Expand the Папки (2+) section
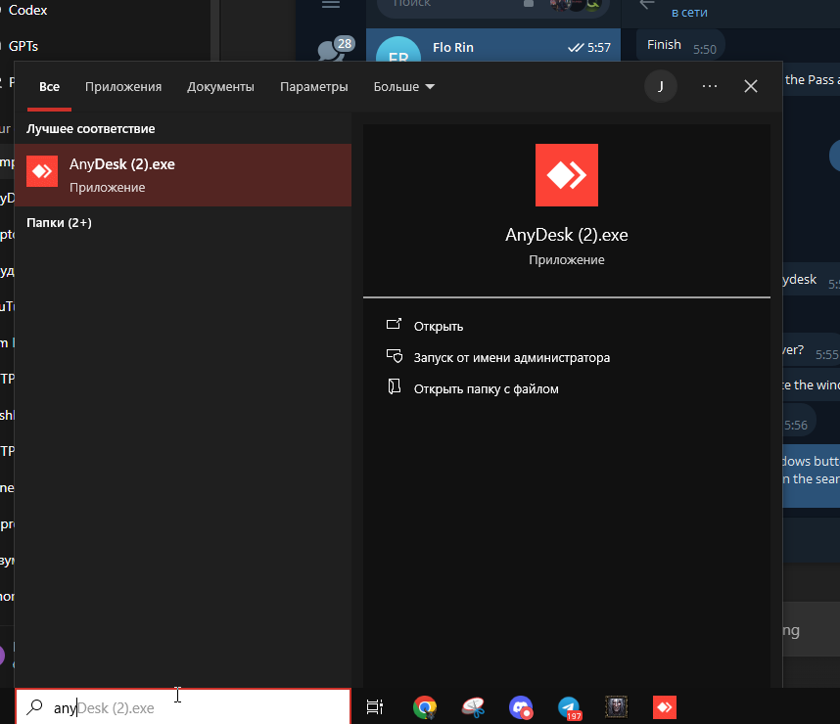Screen dimensions: 840x724 click(59, 222)
